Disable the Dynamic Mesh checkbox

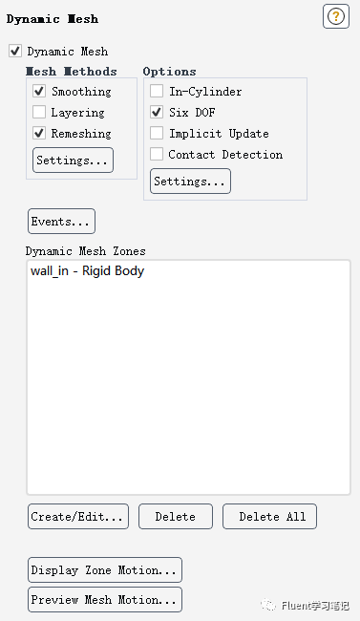[x=15, y=51]
